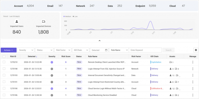Open table settings gear icon

196,50
